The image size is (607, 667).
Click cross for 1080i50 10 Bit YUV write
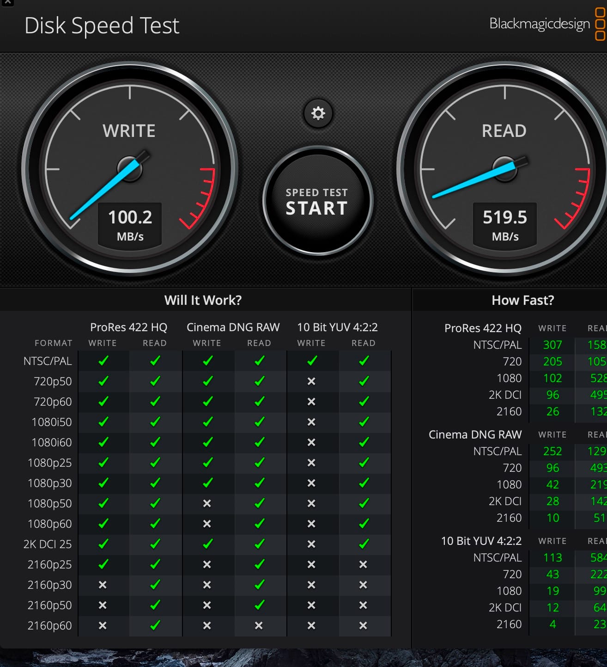point(311,422)
